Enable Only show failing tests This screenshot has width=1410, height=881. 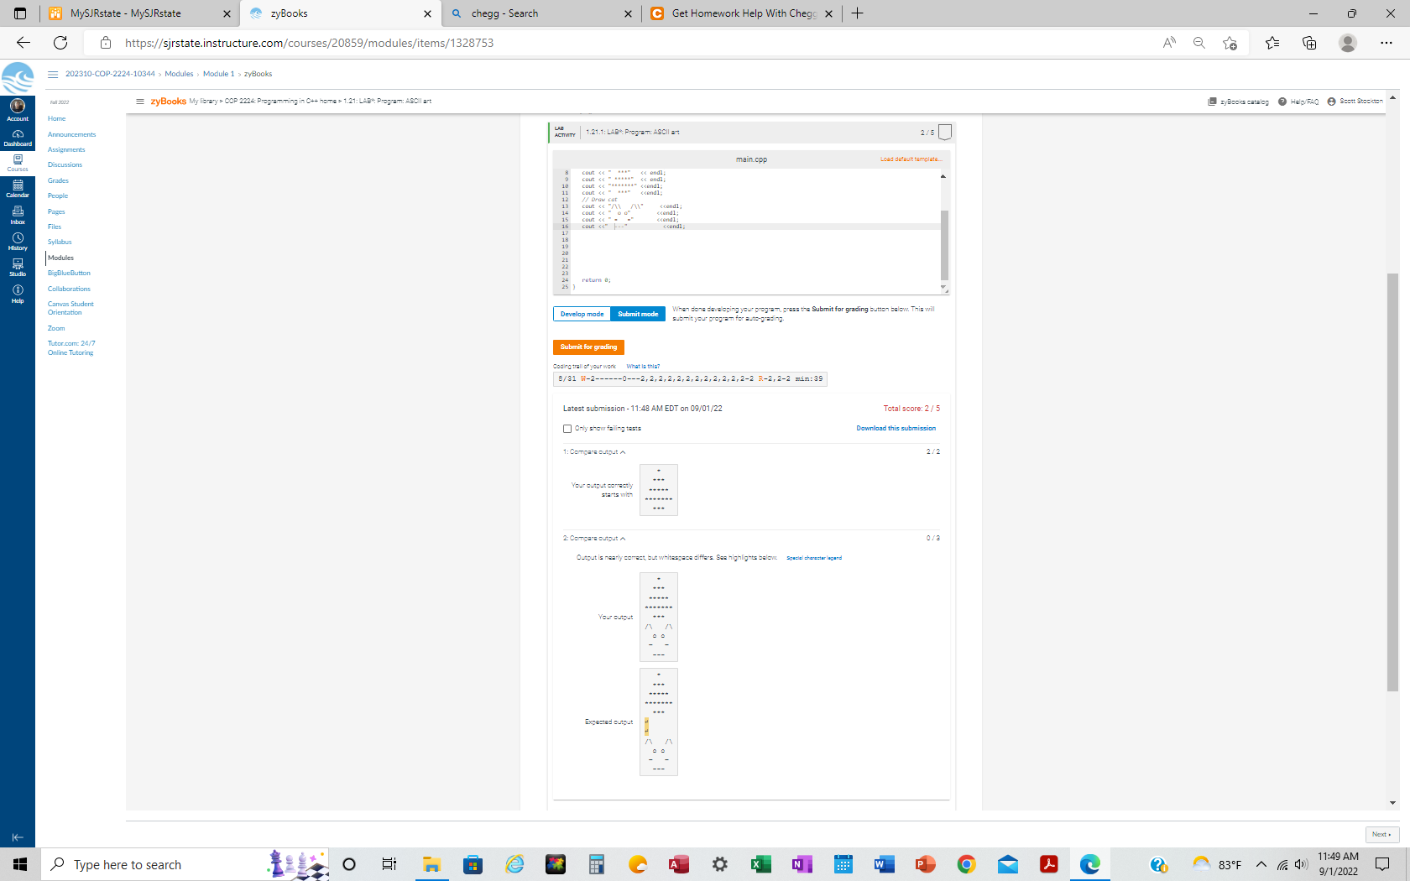567,429
